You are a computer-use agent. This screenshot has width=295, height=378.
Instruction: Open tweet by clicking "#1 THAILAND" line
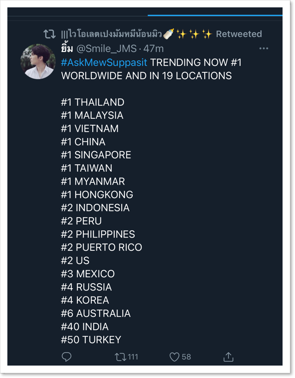[x=93, y=102]
